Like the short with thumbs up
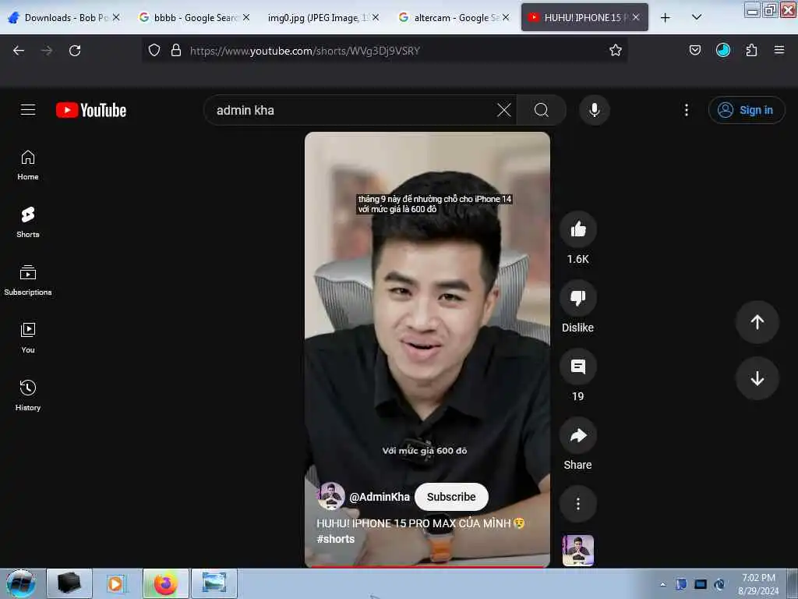 pos(577,230)
